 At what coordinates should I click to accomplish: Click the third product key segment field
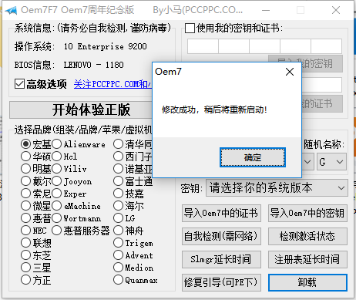264,46
